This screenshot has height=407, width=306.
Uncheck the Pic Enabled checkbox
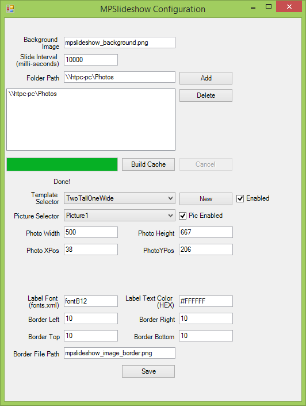182,216
